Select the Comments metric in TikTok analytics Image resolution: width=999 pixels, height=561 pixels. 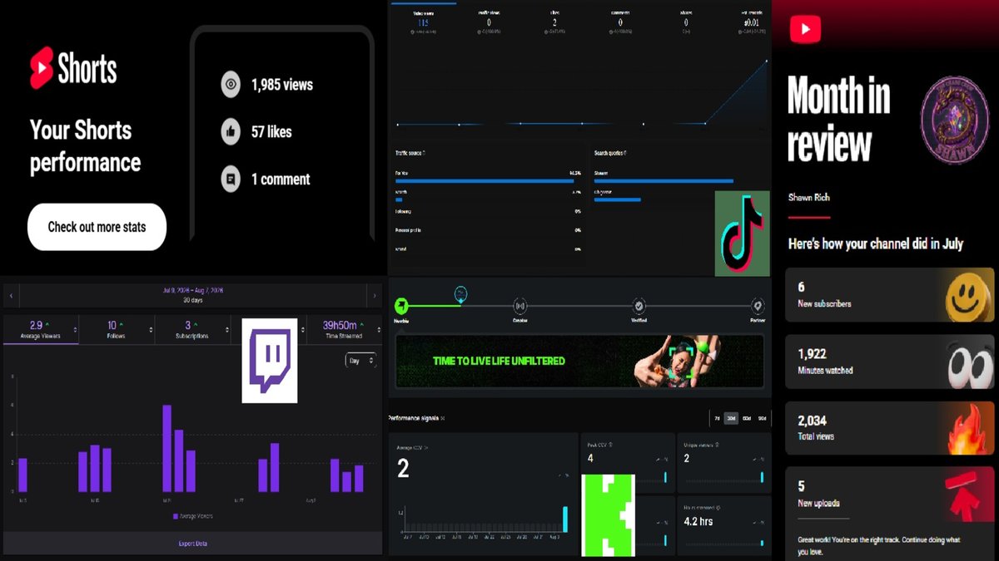coord(620,22)
